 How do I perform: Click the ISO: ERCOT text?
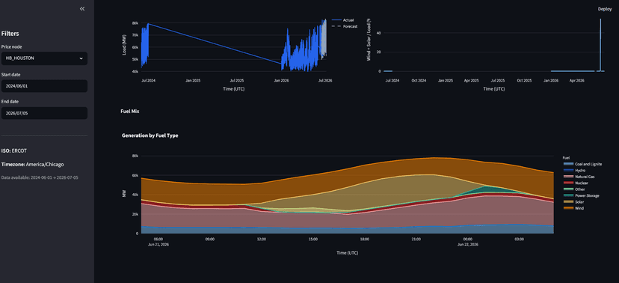(13, 150)
